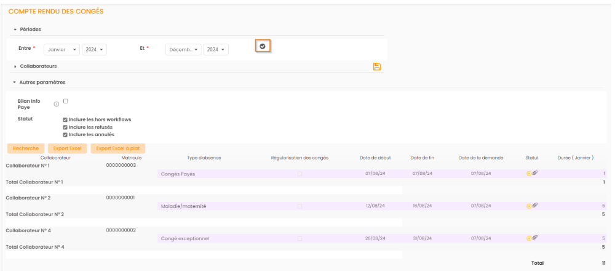
Task: Click the Export Excel à plat button
Action: coord(117,148)
